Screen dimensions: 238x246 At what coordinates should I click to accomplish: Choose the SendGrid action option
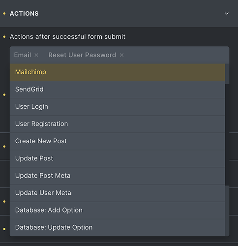pyautogui.click(x=118, y=90)
